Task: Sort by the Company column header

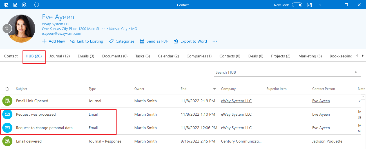Action: click(228, 89)
